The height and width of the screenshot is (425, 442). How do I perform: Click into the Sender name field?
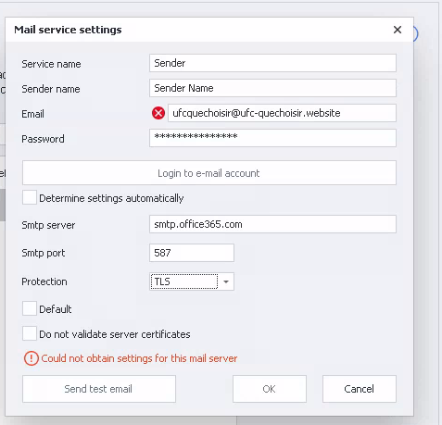tap(272, 88)
